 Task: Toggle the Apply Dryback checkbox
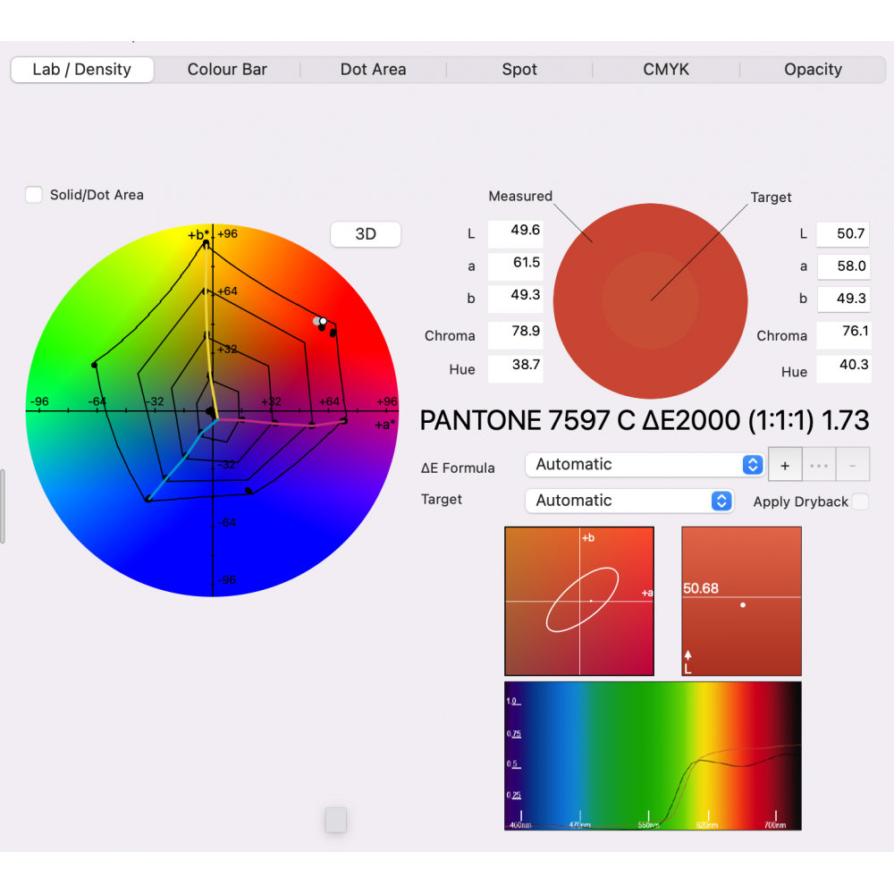pos(859,502)
